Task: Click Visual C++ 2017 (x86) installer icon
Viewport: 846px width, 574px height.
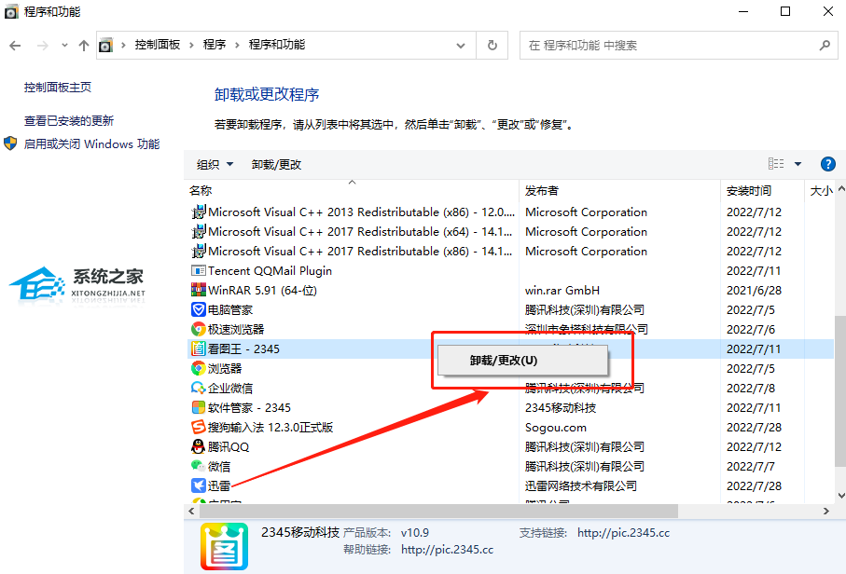Action: point(199,251)
